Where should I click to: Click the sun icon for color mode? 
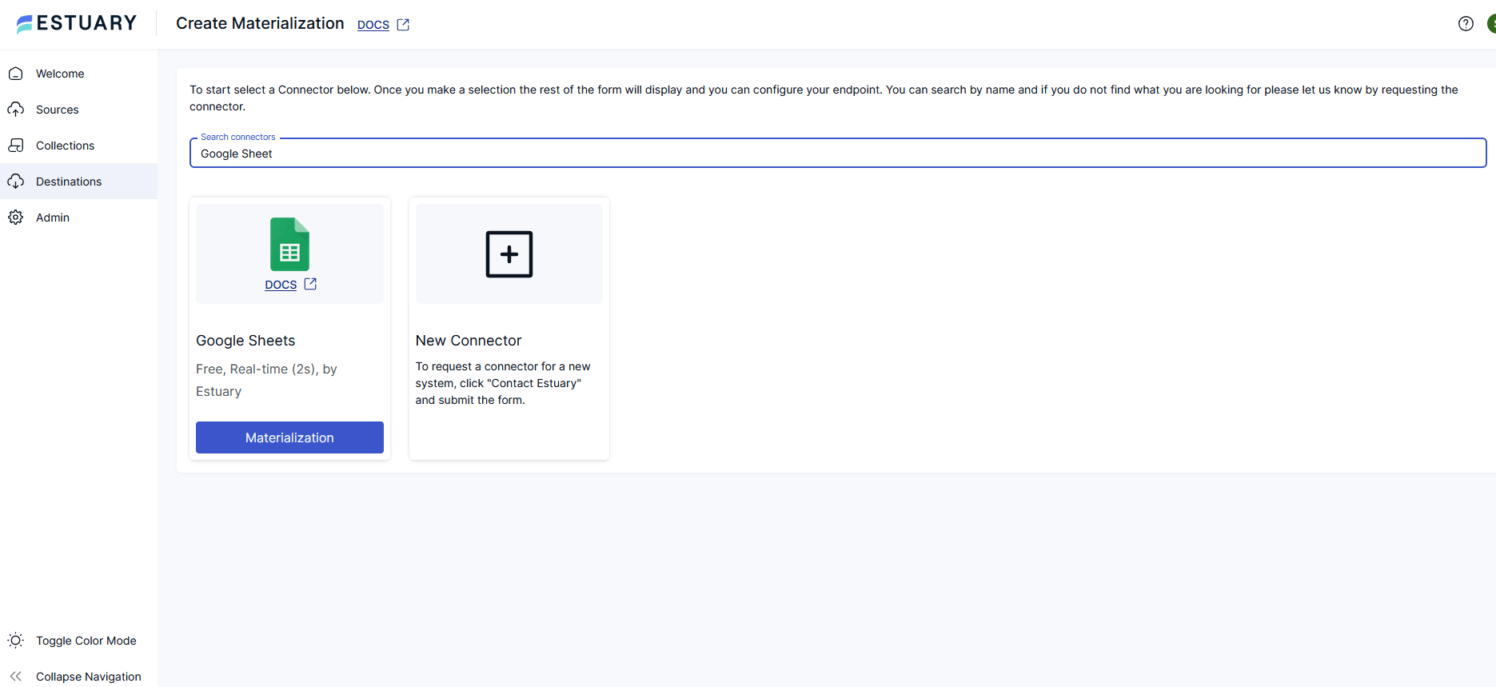[x=15, y=641]
